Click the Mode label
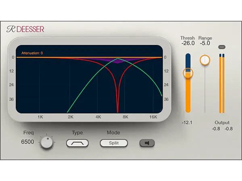Image resolution: width=242 pixels, height=181 pixels. pos(113,132)
